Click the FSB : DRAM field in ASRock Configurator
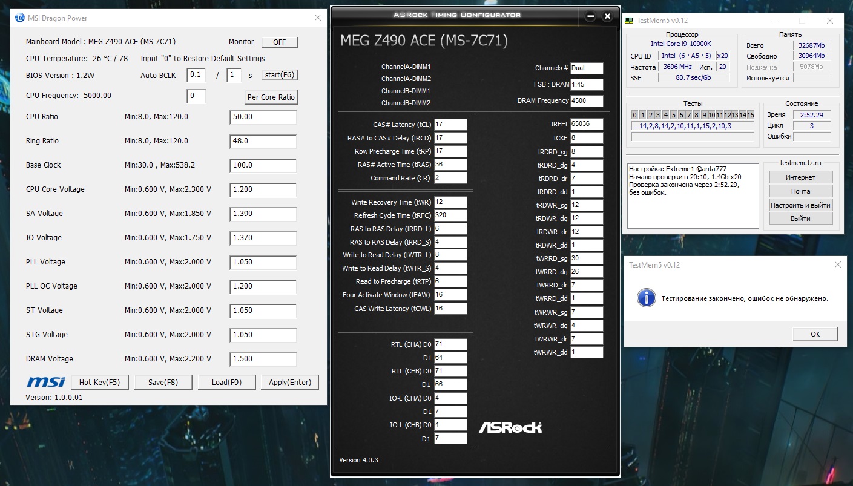The height and width of the screenshot is (486, 853). tap(587, 85)
